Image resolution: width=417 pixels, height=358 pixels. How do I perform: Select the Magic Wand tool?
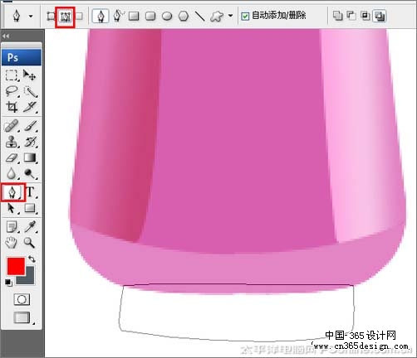tap(30, 91)
